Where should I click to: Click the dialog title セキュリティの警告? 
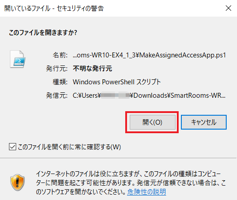tap(54, 9)
